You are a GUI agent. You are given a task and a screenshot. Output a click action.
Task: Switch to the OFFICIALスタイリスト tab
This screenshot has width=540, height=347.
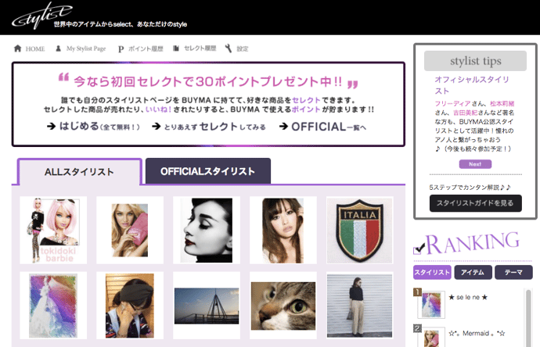coord(207,171)
